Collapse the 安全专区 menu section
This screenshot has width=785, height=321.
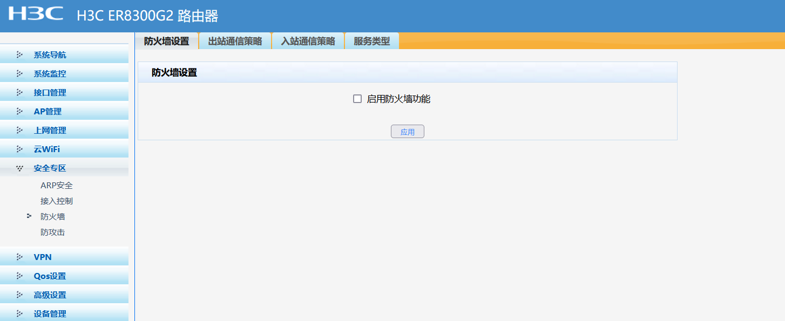click(x=64, y=168)
